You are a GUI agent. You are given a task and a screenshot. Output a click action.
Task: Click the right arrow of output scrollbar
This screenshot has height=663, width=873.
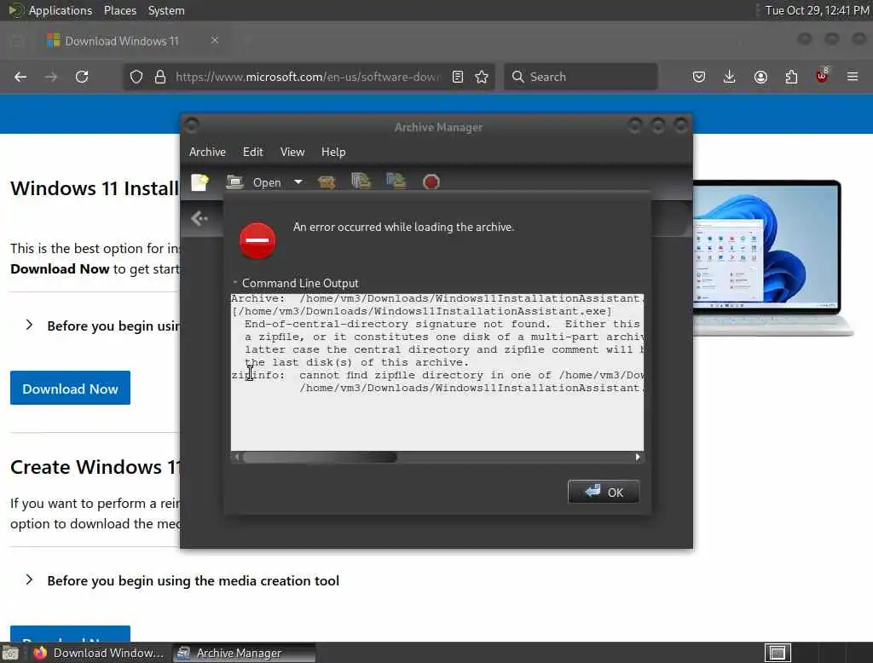[x=638, y=457]
